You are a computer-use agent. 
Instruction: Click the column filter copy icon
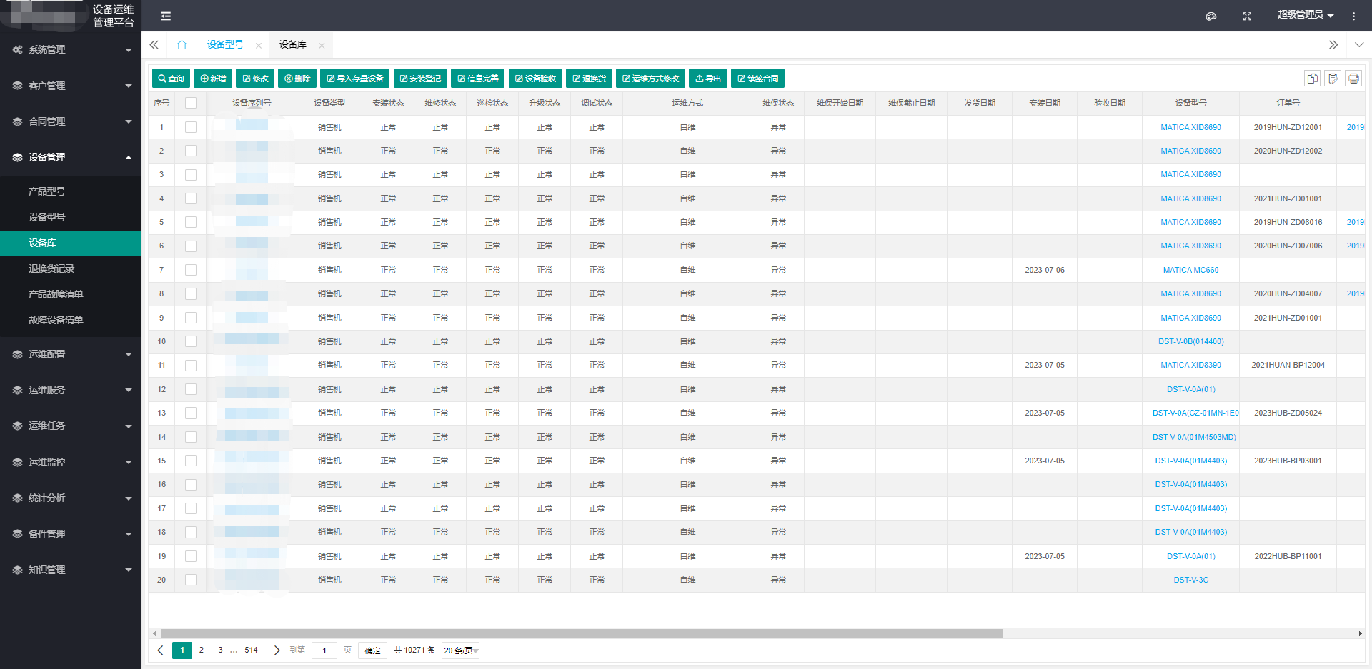(1312, 78)
